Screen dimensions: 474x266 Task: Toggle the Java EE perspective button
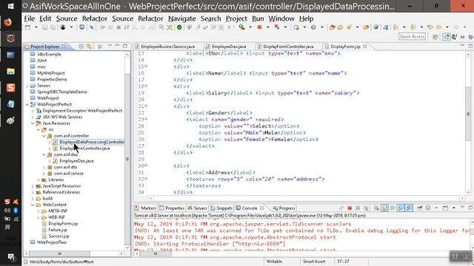click(x=447, y=37)
